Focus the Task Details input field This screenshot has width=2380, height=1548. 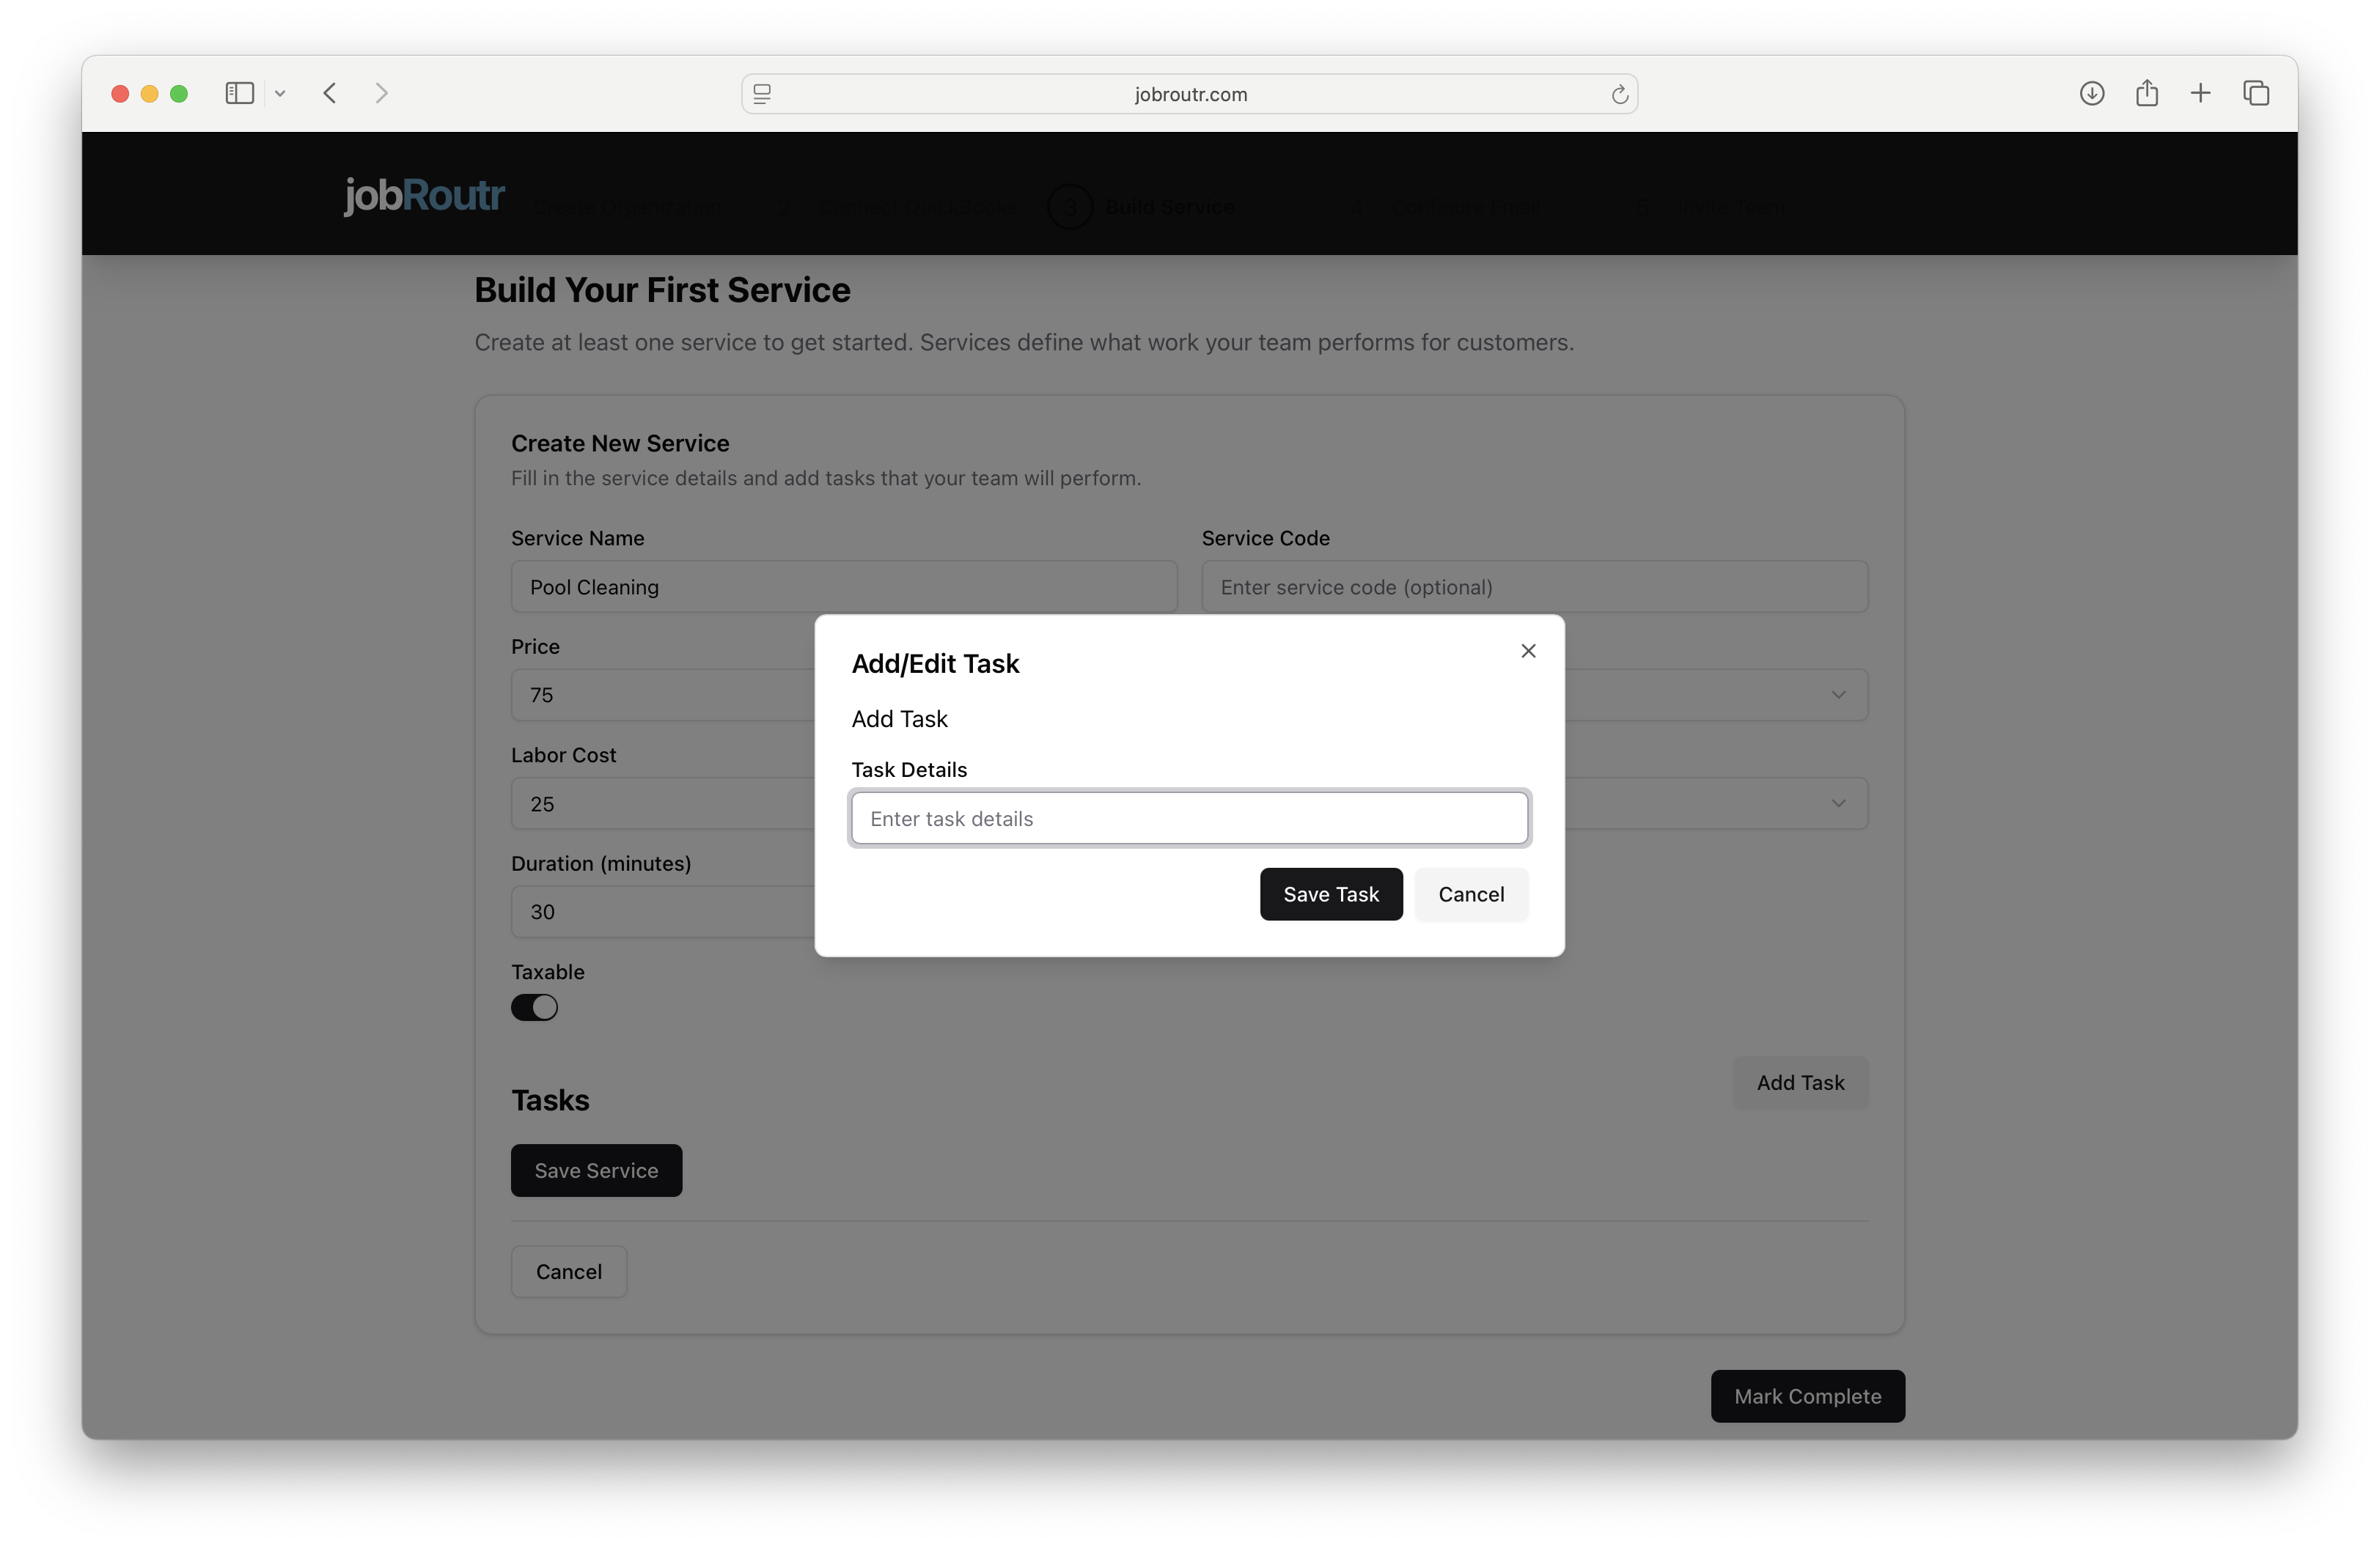tap(1189, 819)
